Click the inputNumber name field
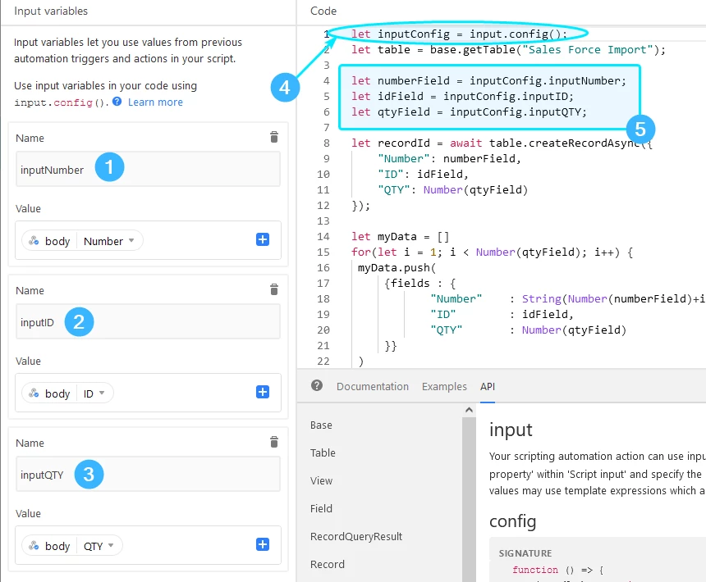 coord(148,169)
